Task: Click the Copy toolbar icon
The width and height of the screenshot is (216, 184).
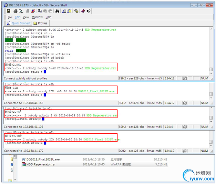Action: pos(40,11)
